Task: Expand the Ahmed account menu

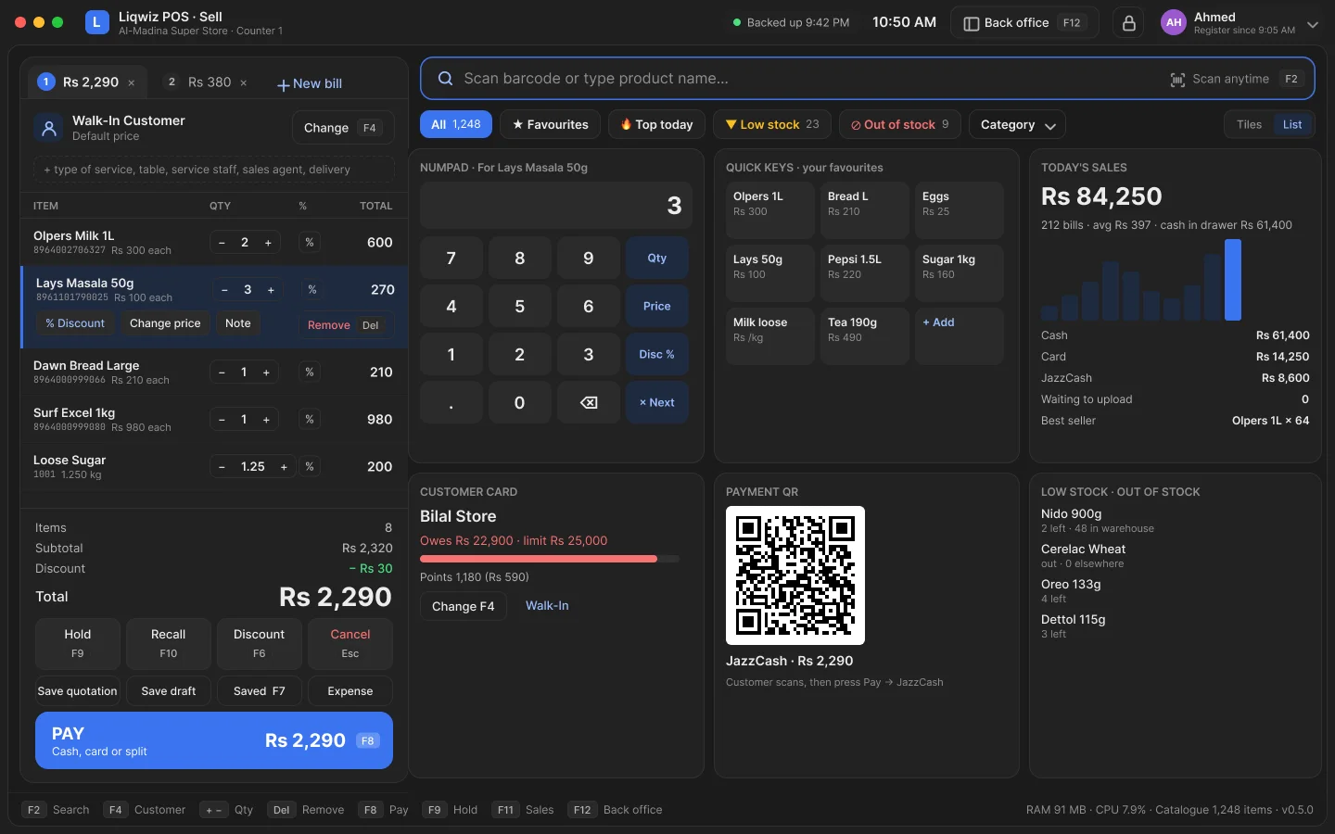Action: pyautogui.click(x=1313, y=25)
